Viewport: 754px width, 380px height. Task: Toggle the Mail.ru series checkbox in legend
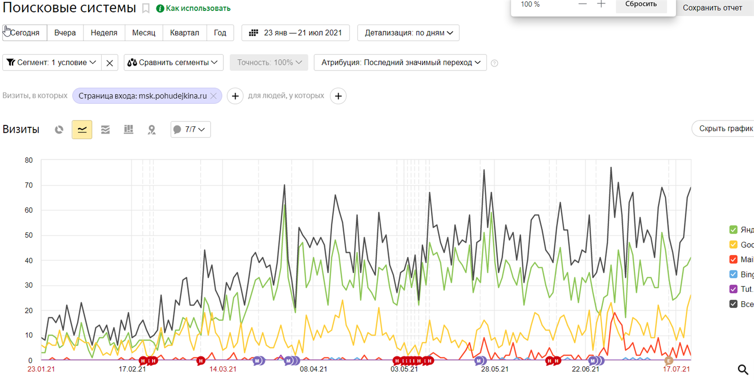click(x=733, y=260)
